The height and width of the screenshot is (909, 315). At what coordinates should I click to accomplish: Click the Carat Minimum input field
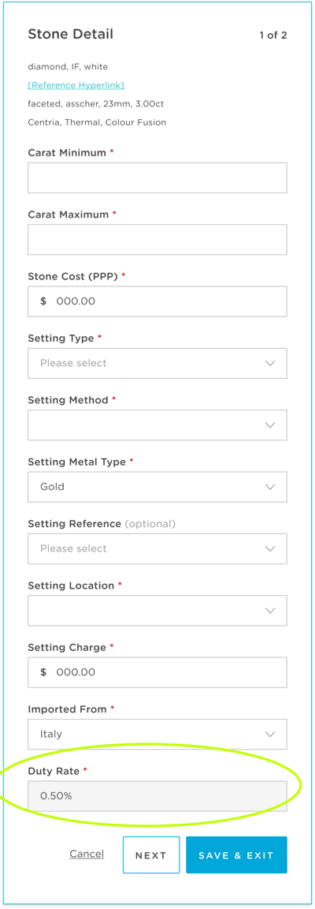point(157,178)
